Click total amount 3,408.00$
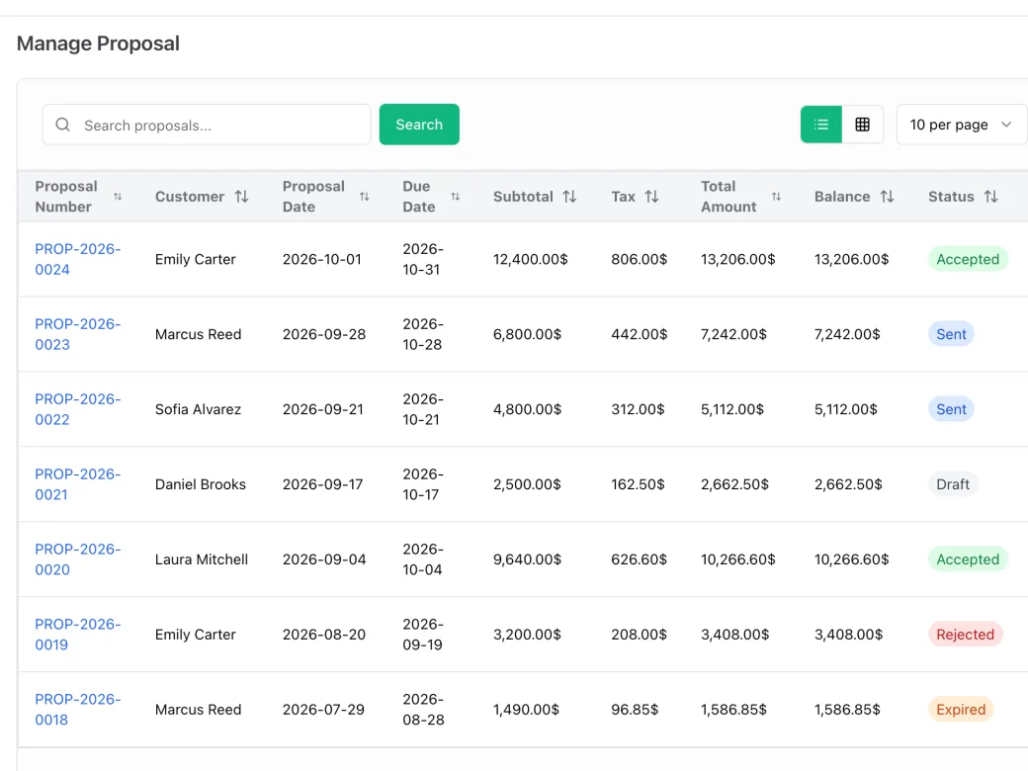Image resolution: width=1028 pixels, height=771 pixels. 735,635
